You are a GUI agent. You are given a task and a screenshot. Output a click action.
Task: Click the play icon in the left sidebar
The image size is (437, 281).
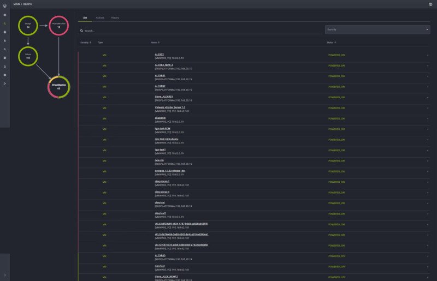click(x=5, y=83)
